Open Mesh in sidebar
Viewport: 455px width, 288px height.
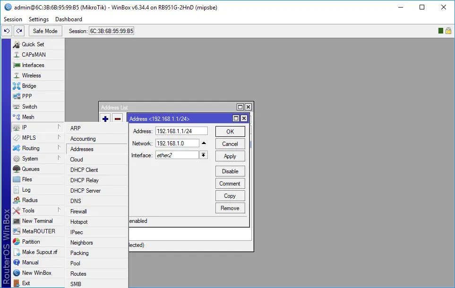click(38, 117)
